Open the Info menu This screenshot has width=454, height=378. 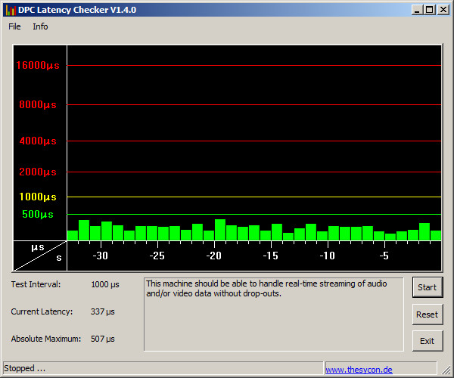pyautogui.click(x=40, y=26)
